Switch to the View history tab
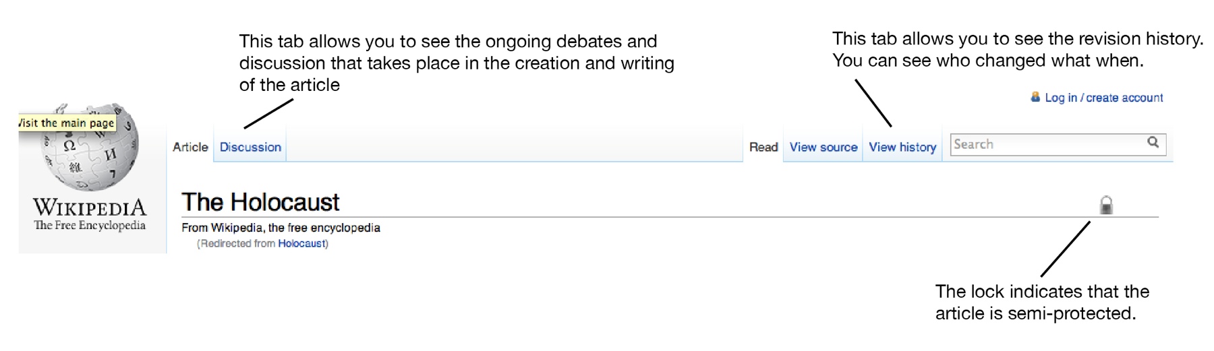The width and height of the screenshot is (1214, 351). [x=902, y=147]
